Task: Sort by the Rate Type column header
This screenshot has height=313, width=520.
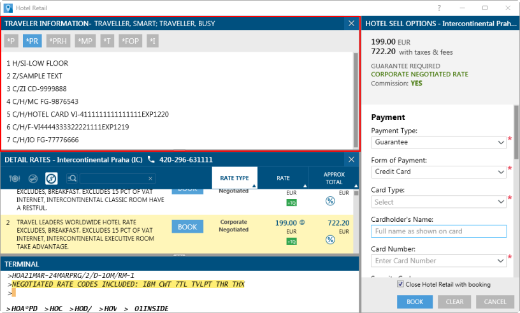Action: 235,178
